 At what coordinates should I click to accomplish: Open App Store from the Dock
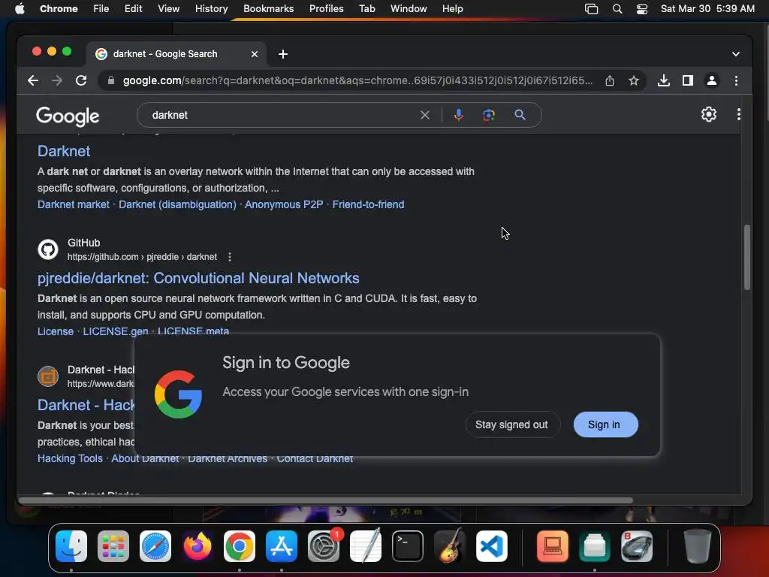282,546
